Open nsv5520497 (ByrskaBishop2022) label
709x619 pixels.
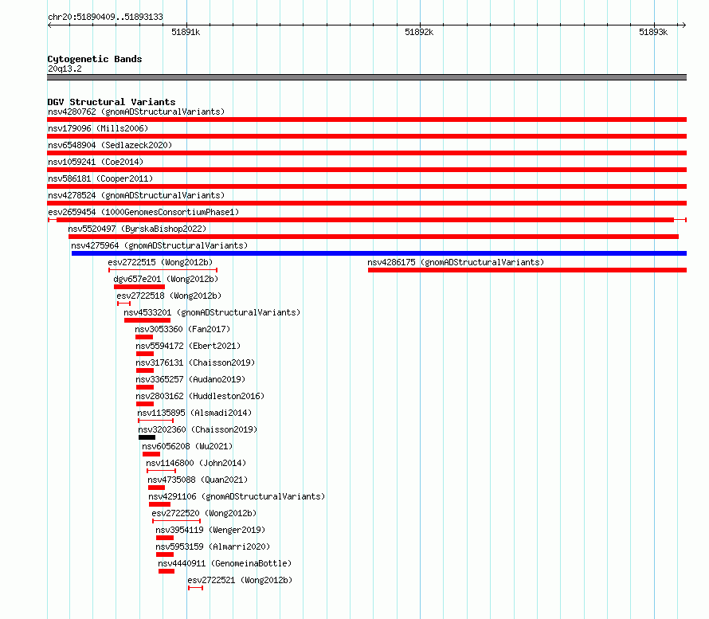click(x=137, y=229)
